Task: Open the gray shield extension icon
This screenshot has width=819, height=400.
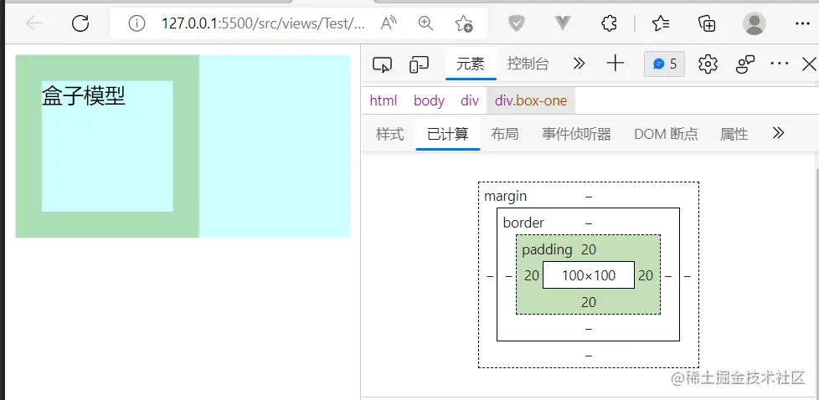Action: (x=516, y=23)
